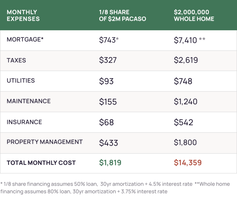Select the $2,619 whole home taxes amount
This screenshot has height=200, width=237.
(x=186, y=60)
